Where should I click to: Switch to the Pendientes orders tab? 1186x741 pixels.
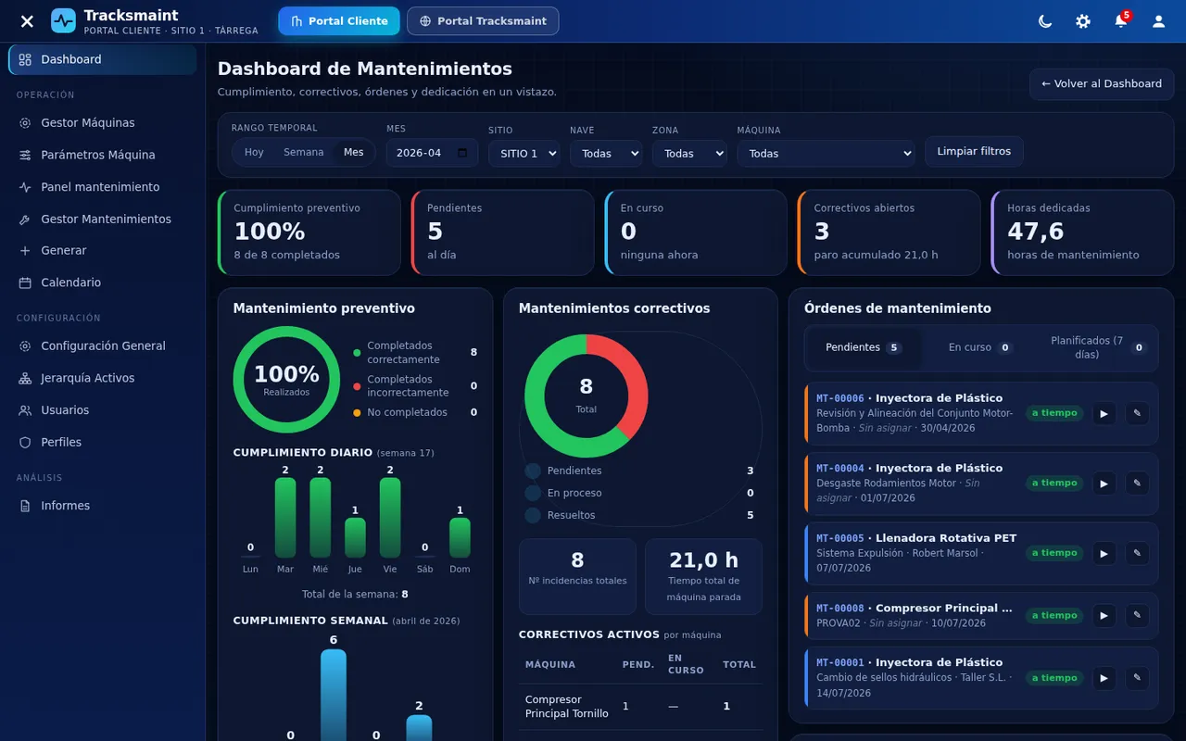click(864, 347)
